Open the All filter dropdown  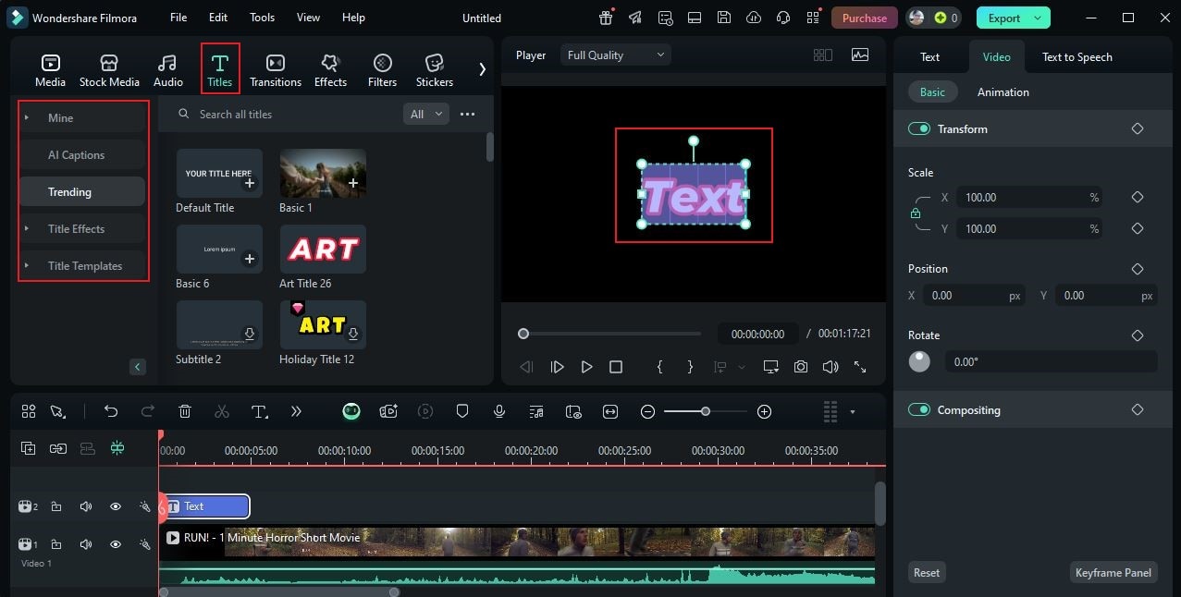(x=425, y=114)
